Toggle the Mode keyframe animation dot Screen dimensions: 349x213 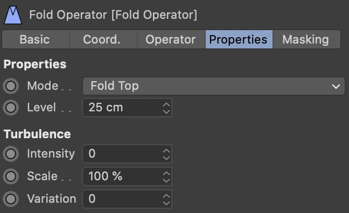click(11, 86)
